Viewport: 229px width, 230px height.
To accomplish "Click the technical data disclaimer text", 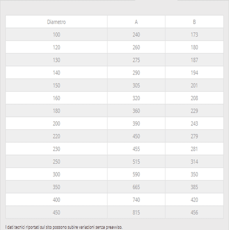I will click(64, 227).
